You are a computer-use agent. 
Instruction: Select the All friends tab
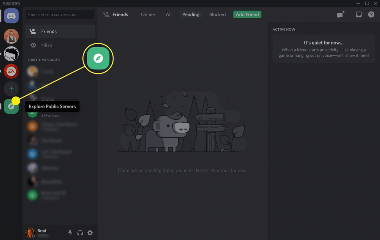coord(168,14)
